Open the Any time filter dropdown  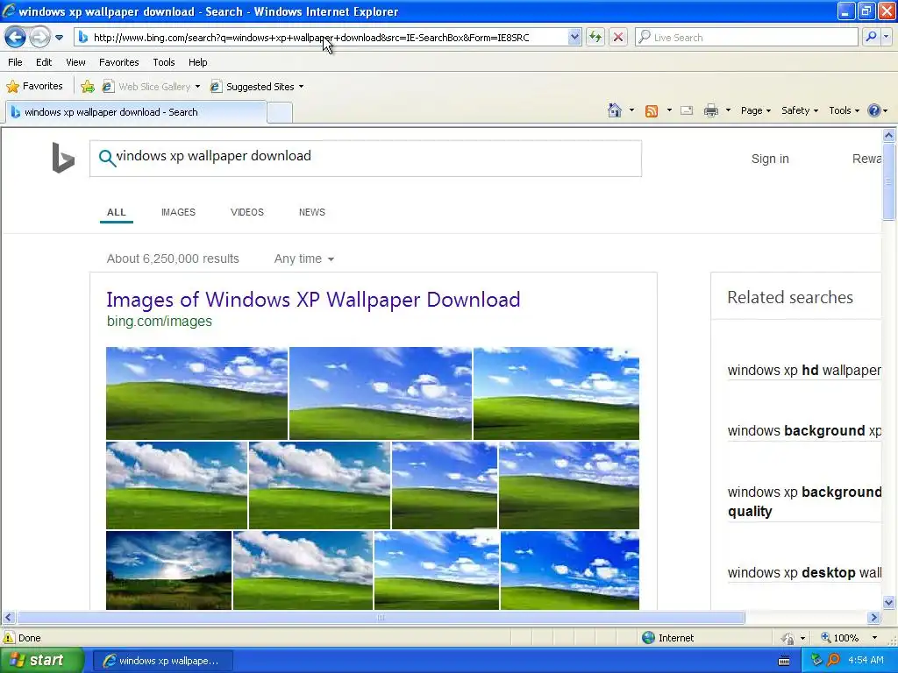click(x=304, y=259)
